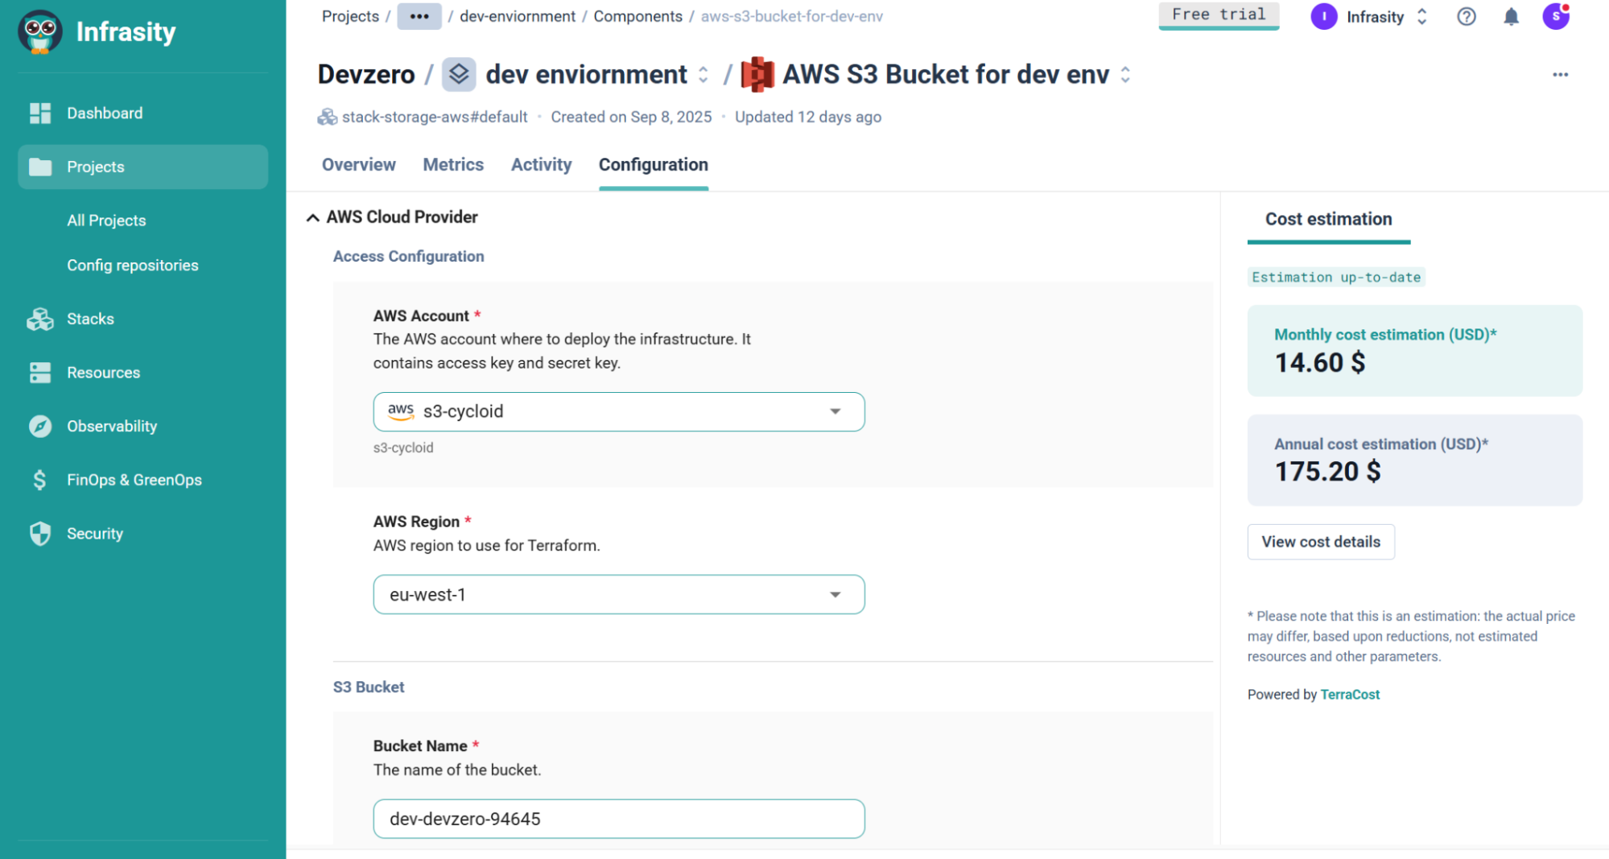Follow the TerraCost link
1609x859 pixels.
click(1349, 695)
